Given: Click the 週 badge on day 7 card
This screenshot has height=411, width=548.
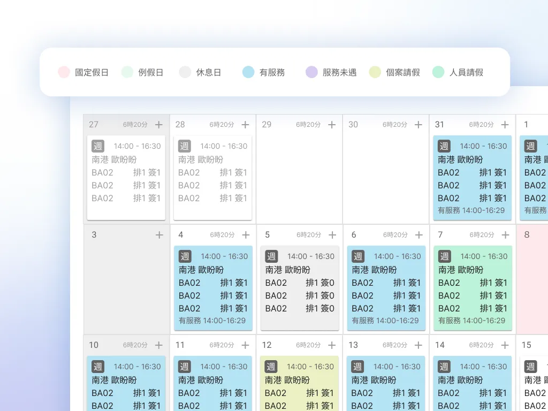Looking at the screenshot, I should (x=445, y=256).
